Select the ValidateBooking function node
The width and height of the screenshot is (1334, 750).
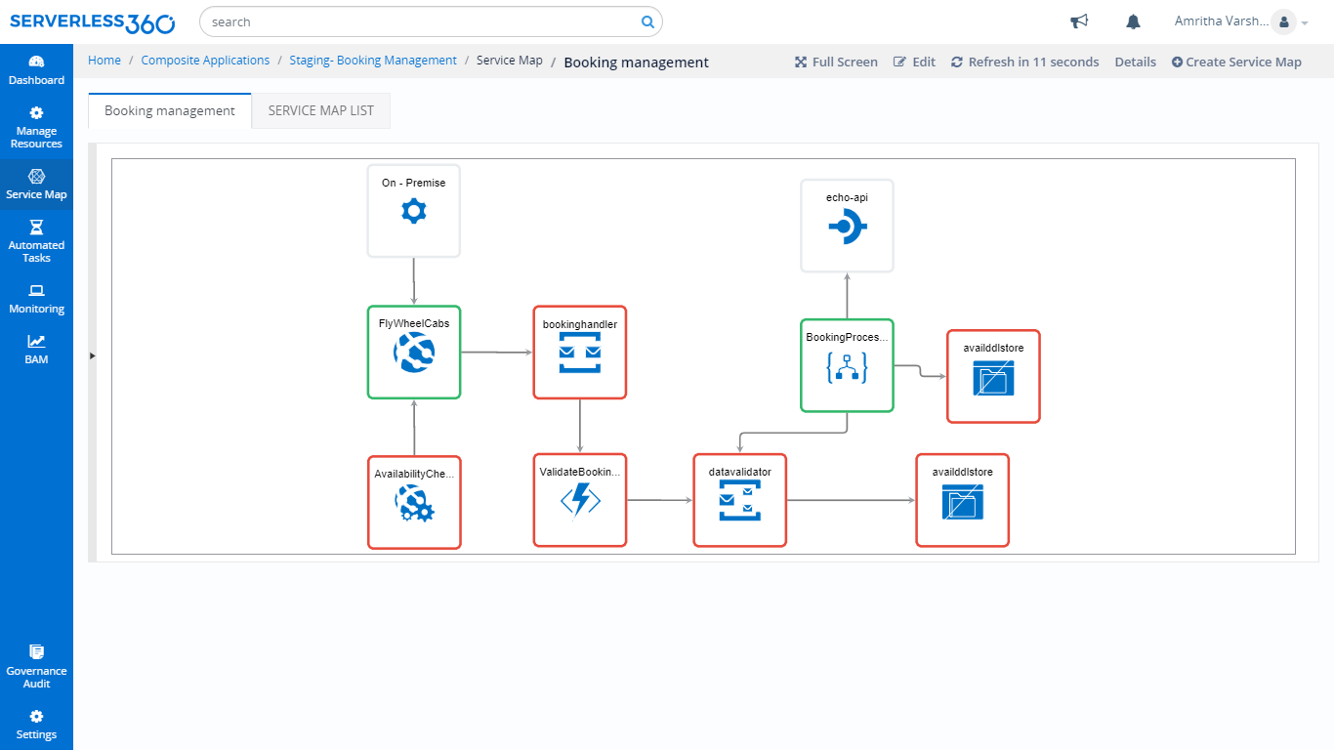click(580, 500)
